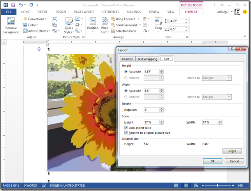Switch to the HOME tab

(25, 12)
